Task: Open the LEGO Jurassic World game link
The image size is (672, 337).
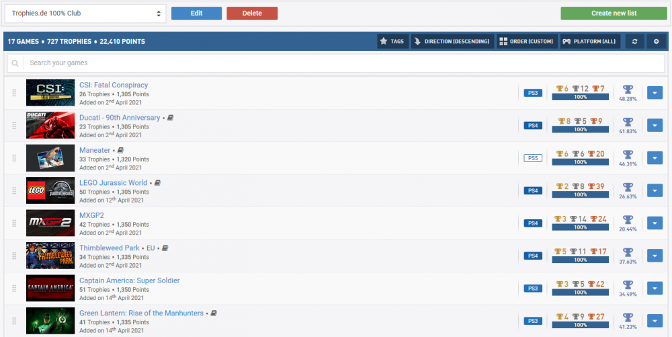Action: pos(113,182)
